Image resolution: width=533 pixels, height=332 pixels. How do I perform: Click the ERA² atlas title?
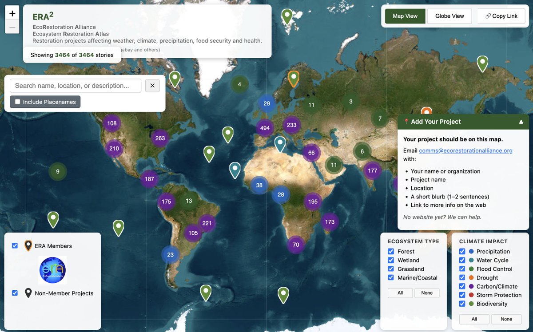(x=43, y=16)
